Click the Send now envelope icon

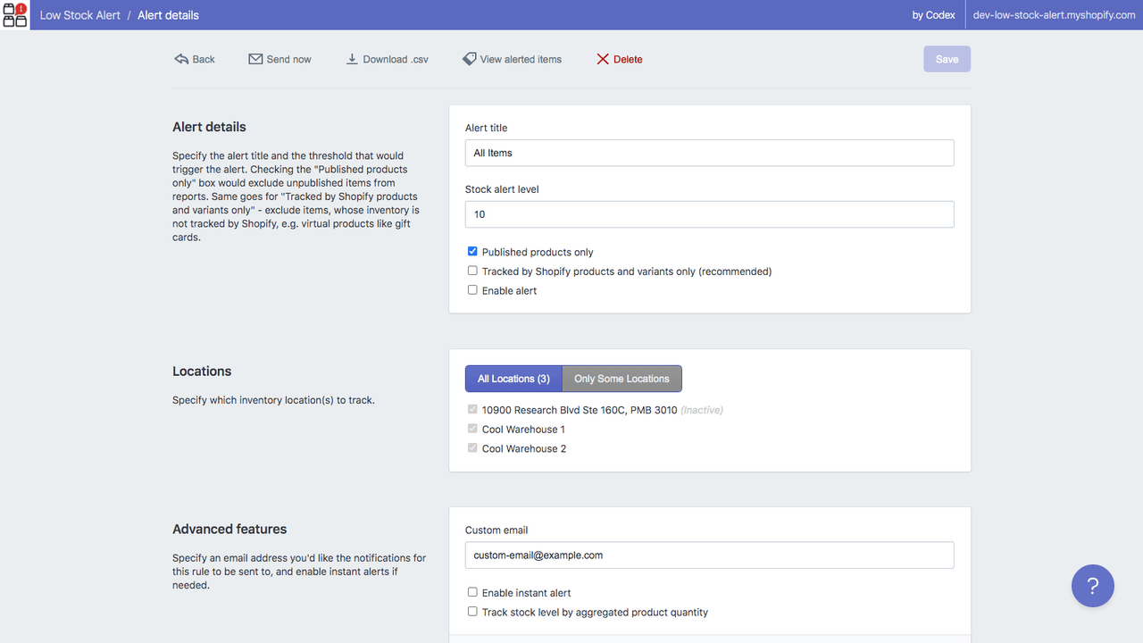click(x=255, y=59)
